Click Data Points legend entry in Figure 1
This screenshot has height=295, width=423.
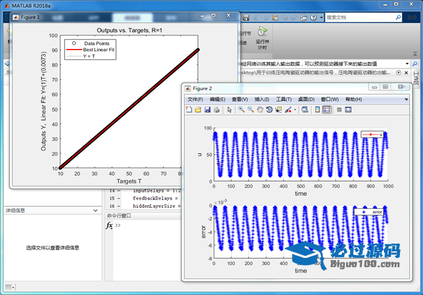(91, 43)
